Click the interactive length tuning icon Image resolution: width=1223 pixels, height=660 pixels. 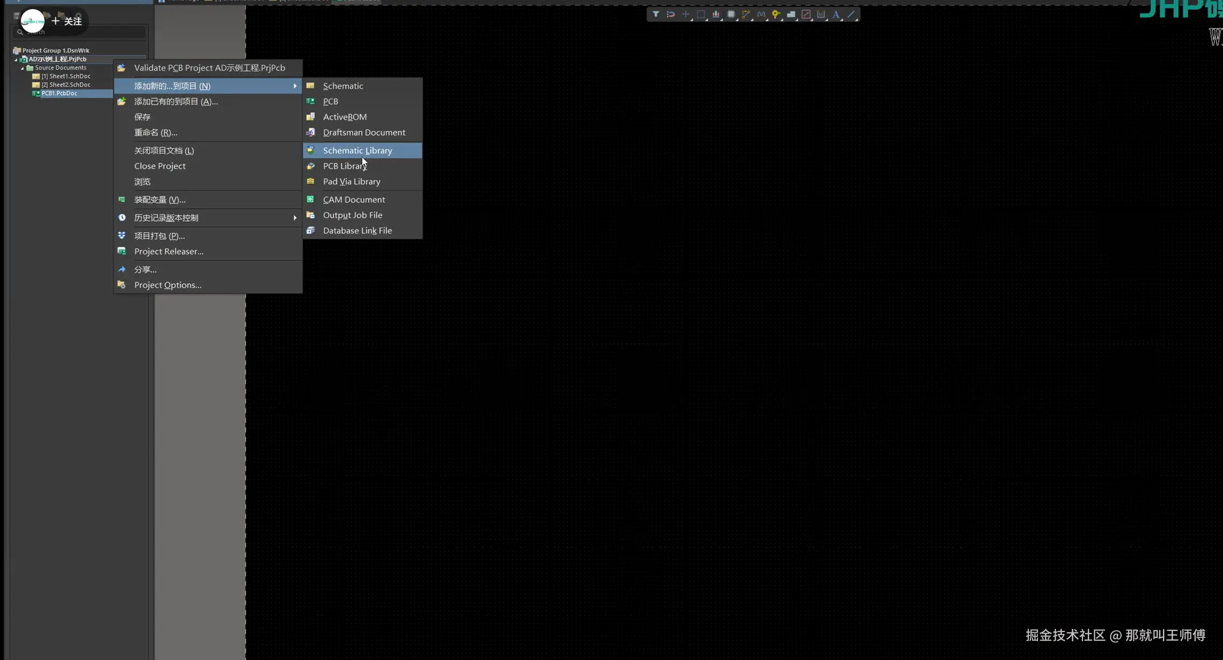click(x=761, y=14)
